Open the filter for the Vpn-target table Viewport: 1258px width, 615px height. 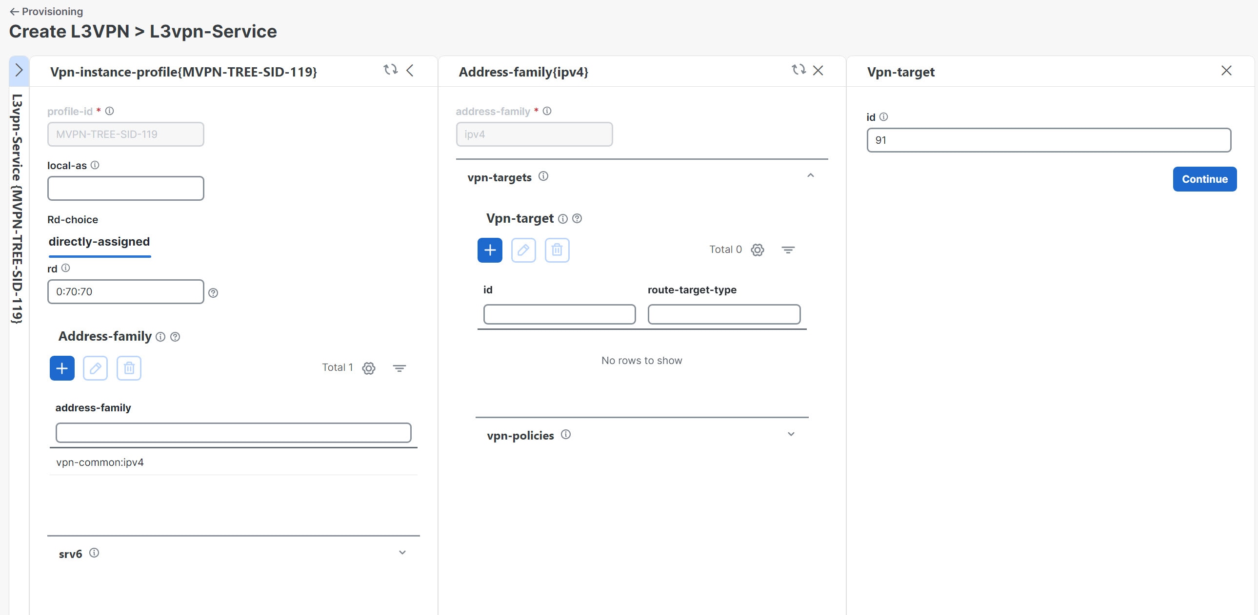[x=788, y=249]
